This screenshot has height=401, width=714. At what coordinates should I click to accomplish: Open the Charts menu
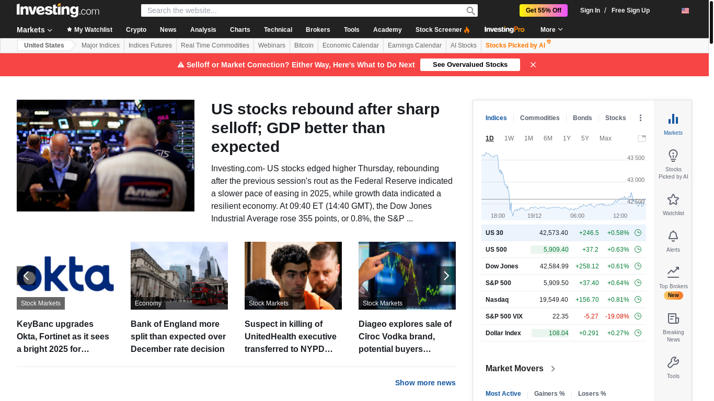tap(240, 30)
